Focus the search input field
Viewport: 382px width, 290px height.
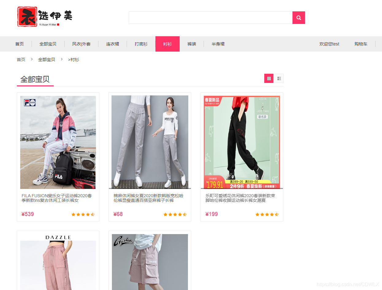(211, 18)
